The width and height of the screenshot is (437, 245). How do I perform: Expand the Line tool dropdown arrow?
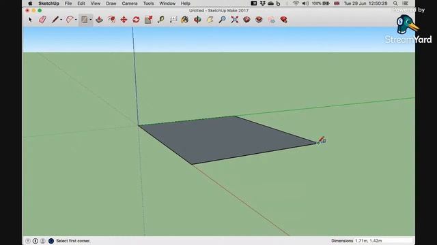(x=61, y=20)
